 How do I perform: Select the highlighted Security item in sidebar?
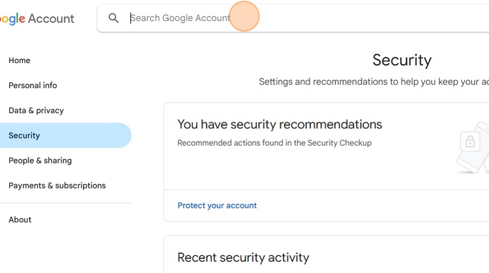pos(24,136)
